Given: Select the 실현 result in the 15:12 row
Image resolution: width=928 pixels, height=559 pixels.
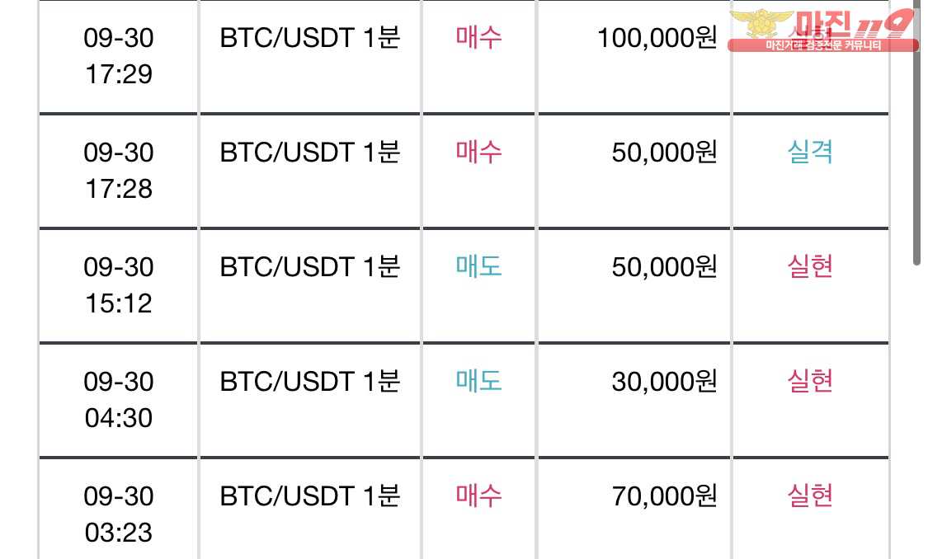Looking at the screenshot, I should [x=810, y=267].
